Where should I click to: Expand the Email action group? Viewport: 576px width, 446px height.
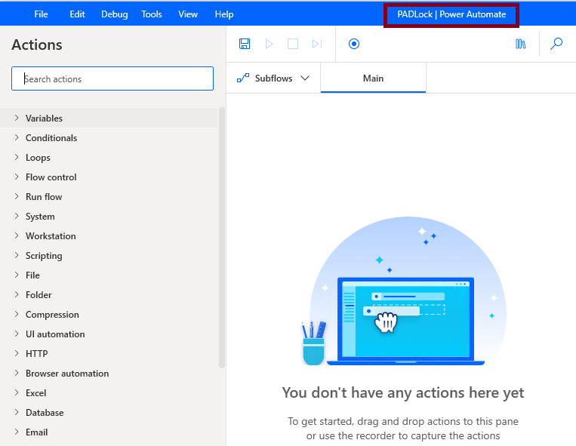pos(109,432)
